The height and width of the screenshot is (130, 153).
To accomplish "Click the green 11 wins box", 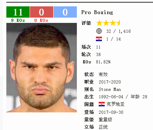I will 18,12.
